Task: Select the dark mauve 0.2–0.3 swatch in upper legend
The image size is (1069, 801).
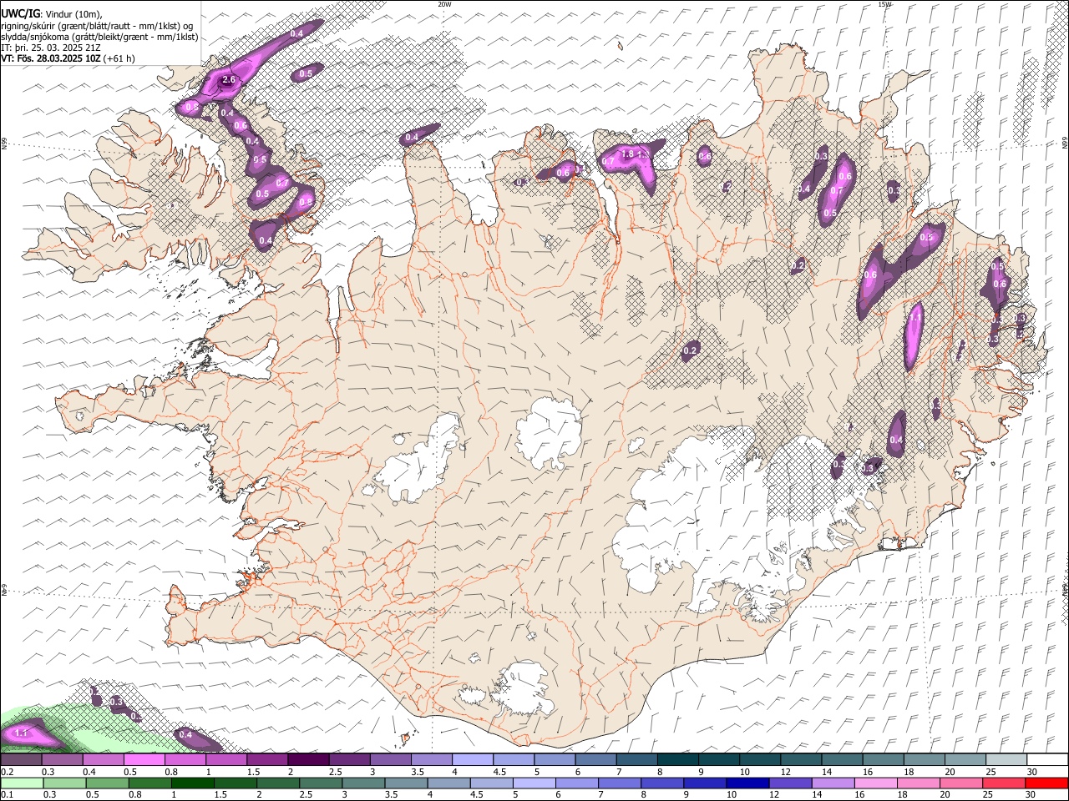Action: 22,760
